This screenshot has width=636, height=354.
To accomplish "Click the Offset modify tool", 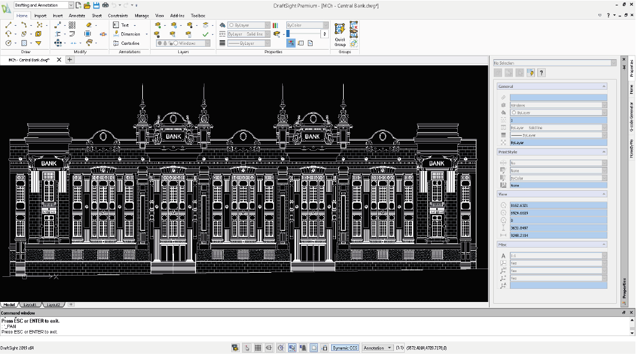I will 72,34.
